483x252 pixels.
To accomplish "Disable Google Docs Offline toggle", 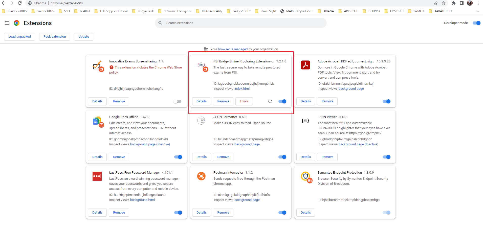I will (x=178, y=157).
